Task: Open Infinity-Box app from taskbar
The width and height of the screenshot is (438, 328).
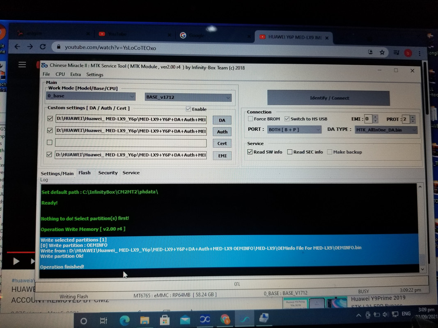Action: coord(205,319)
